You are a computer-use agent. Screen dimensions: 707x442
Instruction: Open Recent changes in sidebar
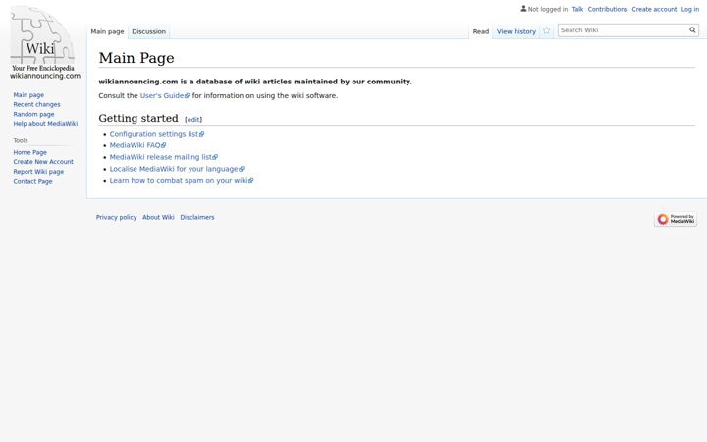tap(36, 105)
